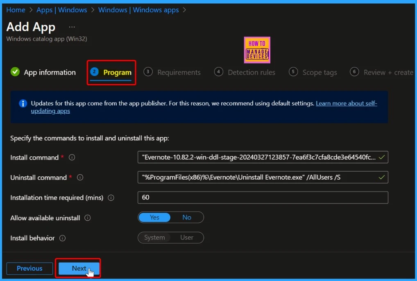Select the Program tab
The width and height of the screenshot is (417, 281).
(x=111, y=72)
